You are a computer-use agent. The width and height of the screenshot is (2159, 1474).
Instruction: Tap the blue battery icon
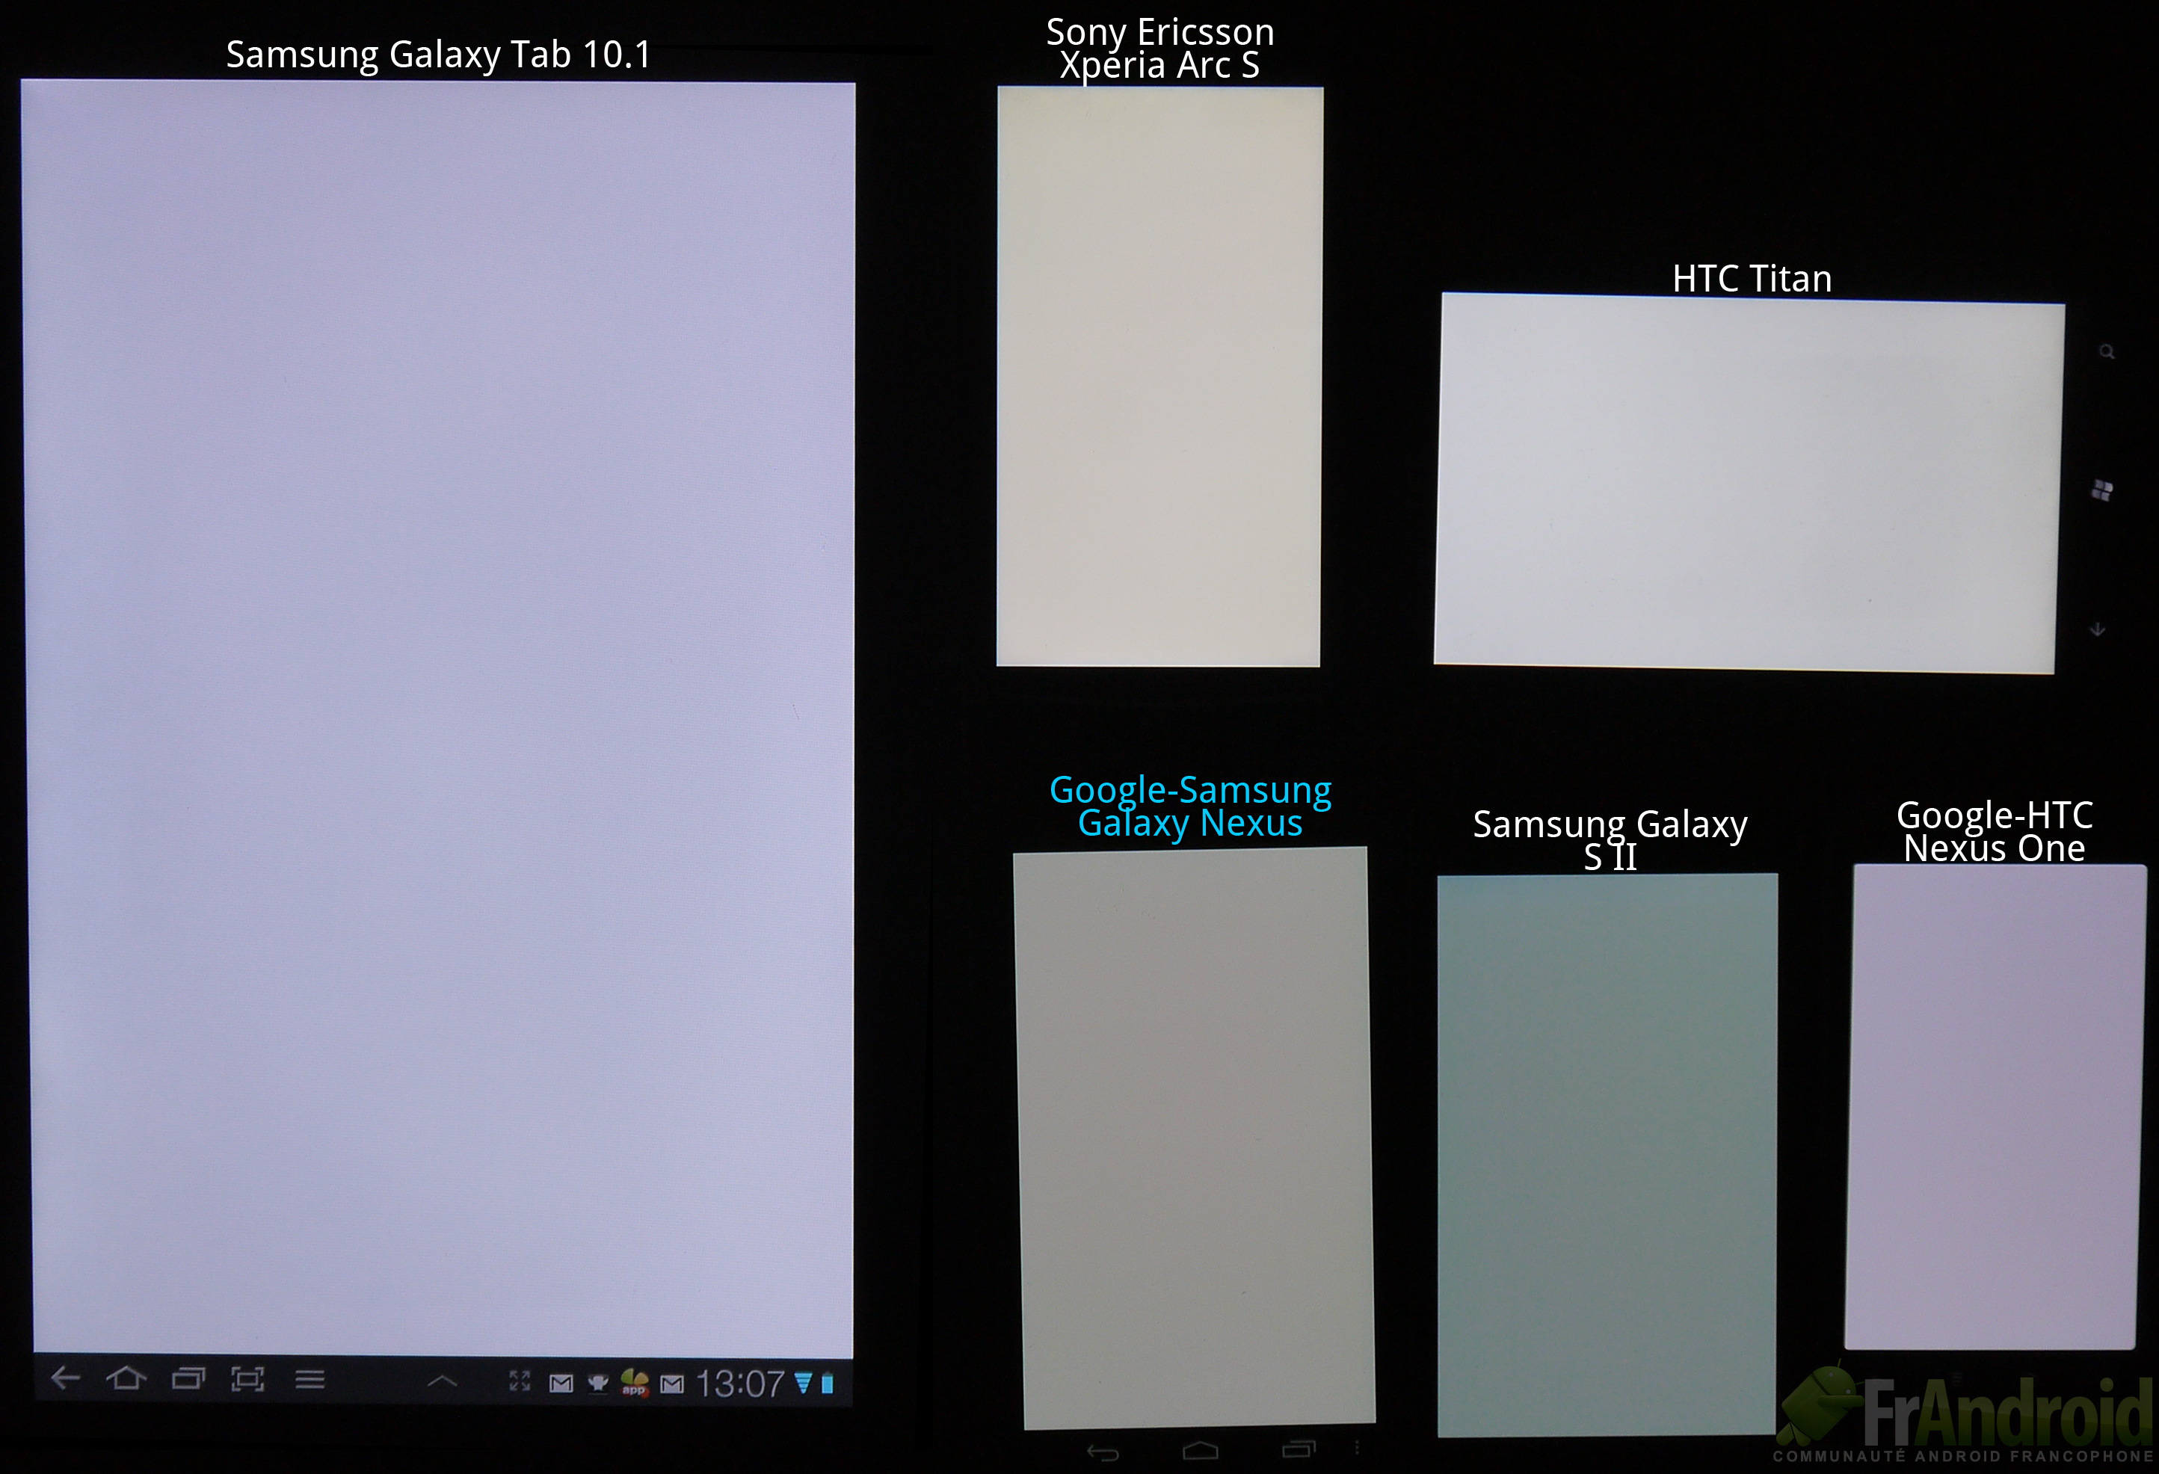tap(828, 1384)
